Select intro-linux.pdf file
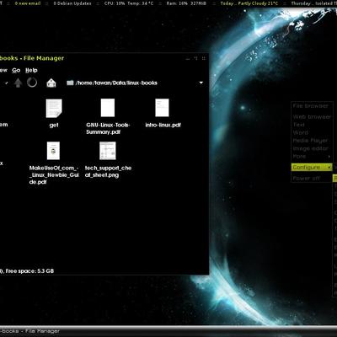337x337 pixels. coord(163,113)
